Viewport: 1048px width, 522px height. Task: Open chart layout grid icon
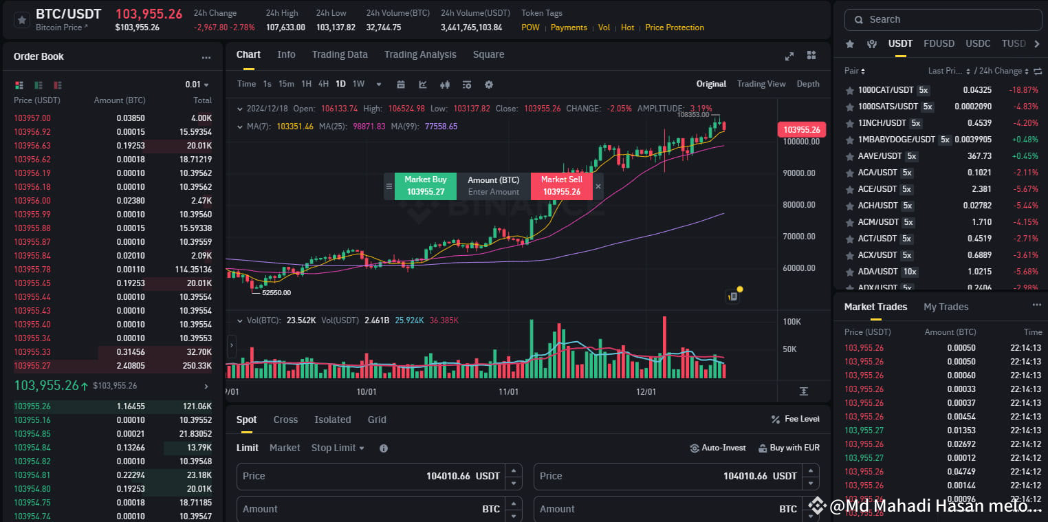tap(811, 55)
